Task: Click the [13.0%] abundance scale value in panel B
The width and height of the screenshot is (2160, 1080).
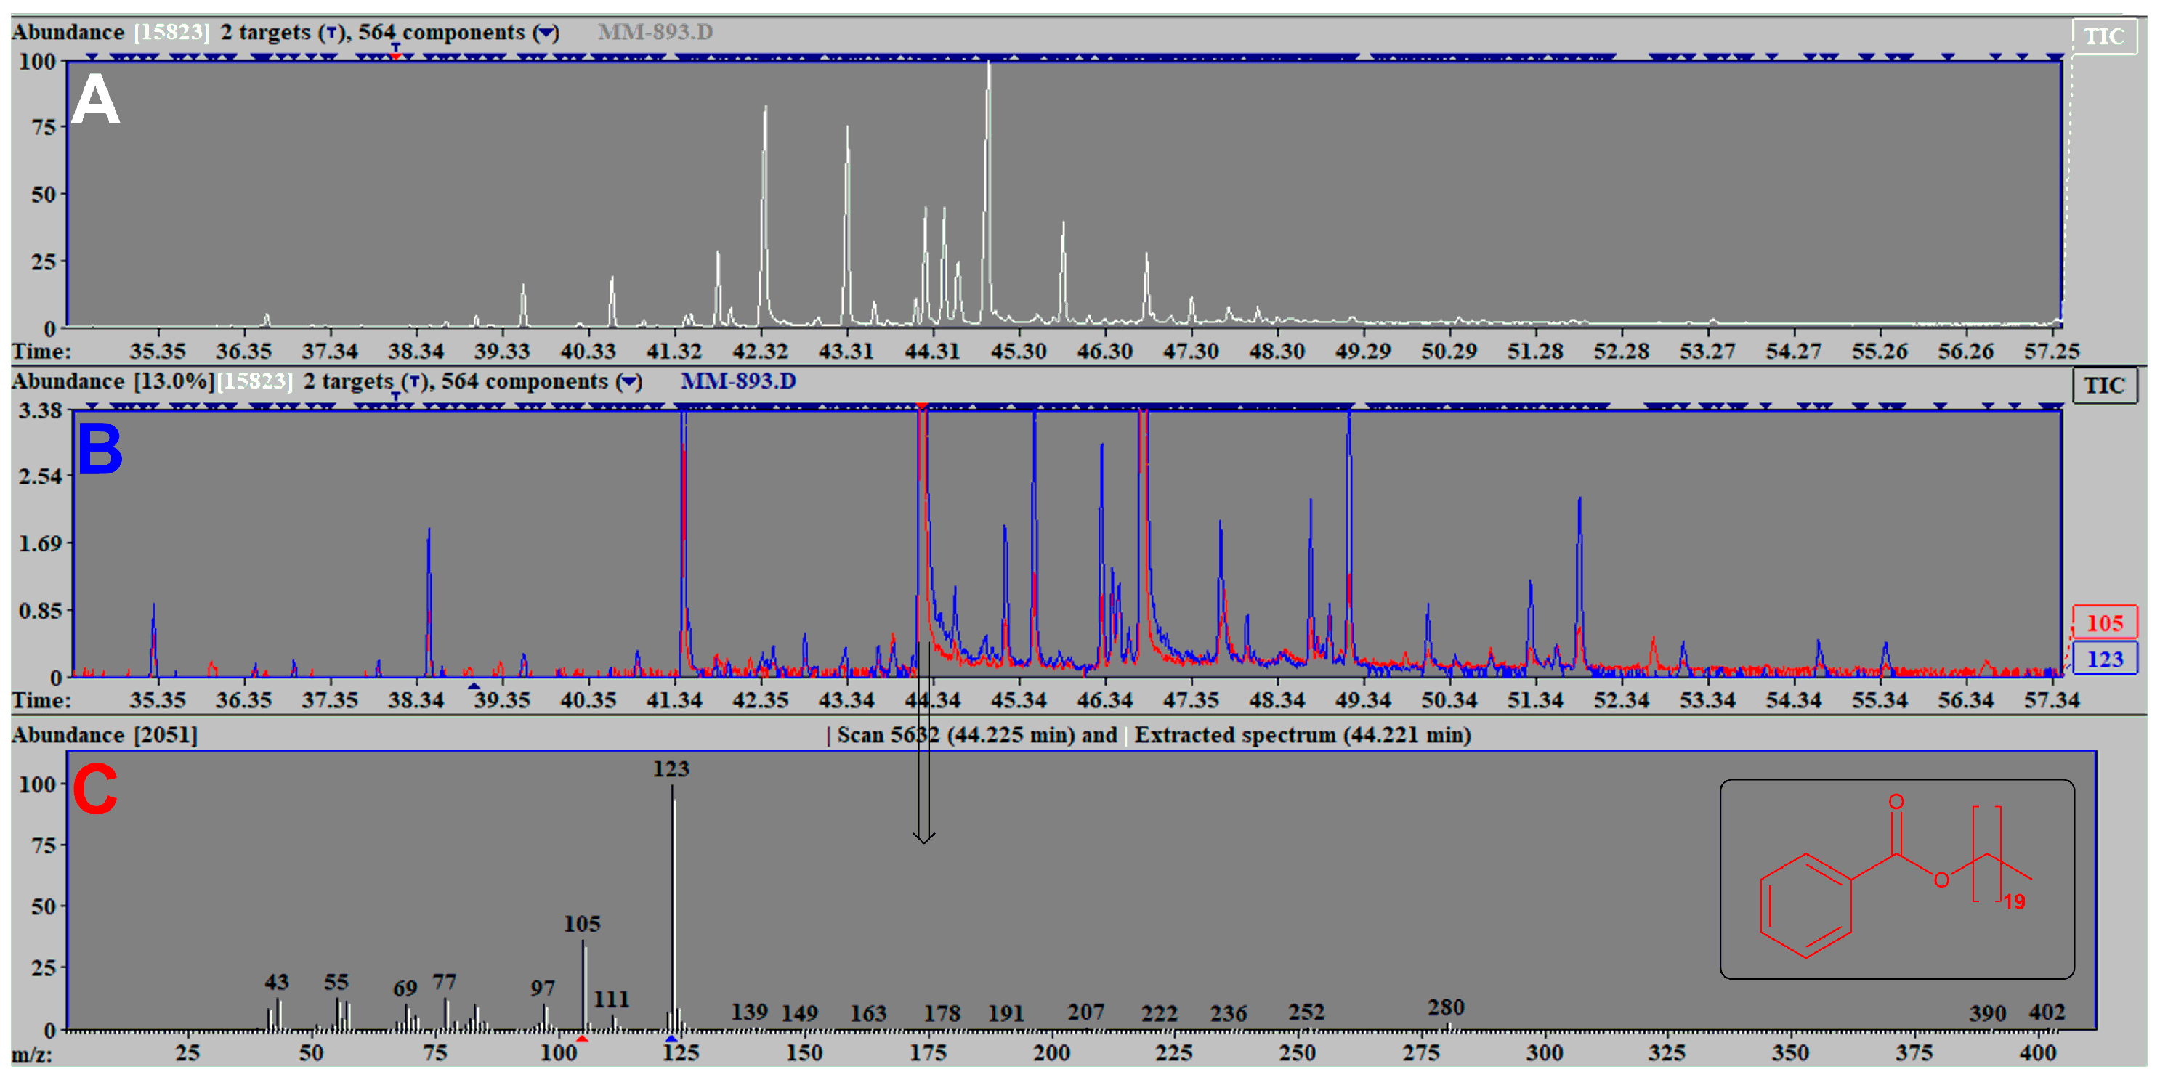Action: tap(174, 381)
